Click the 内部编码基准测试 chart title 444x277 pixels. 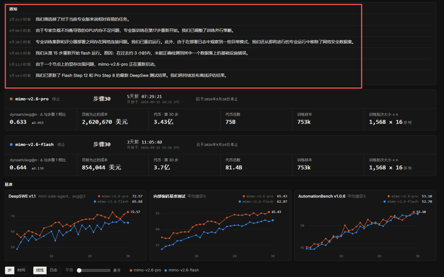(169, 196)
